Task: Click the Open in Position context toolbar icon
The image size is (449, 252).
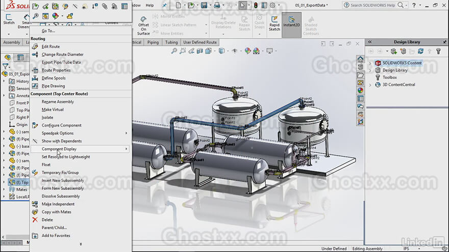Action: click(x=45, y=6)
